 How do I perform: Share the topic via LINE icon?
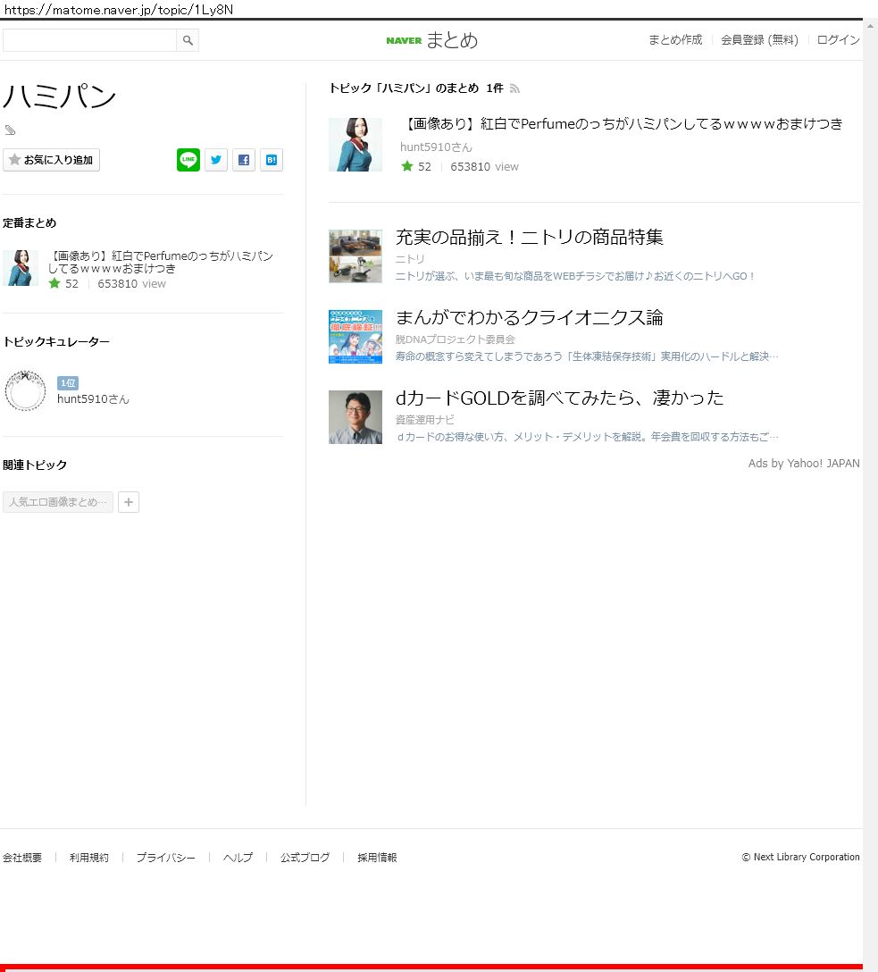tap(188, 160)
